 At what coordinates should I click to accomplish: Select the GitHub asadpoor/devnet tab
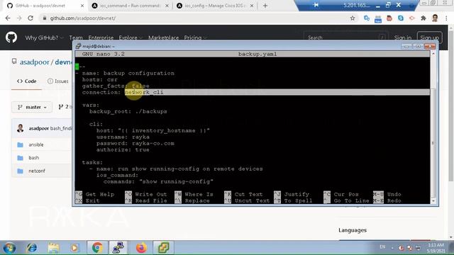pos(45,6)
